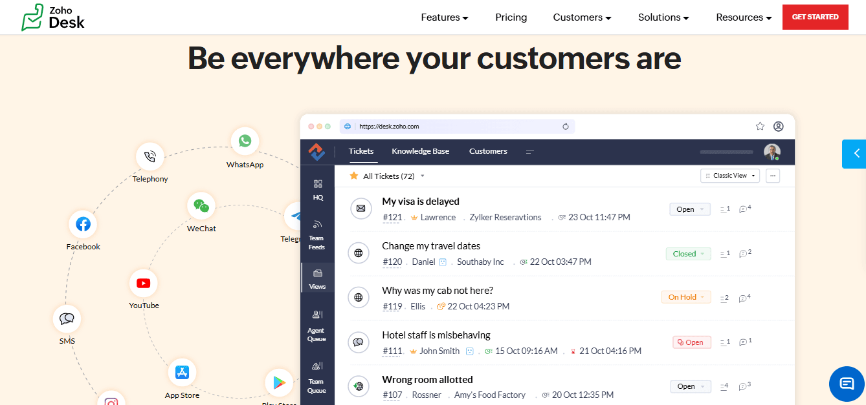Open the extra tabs menu icon
The image size is (866, 405).
click(x=530, y=151)
